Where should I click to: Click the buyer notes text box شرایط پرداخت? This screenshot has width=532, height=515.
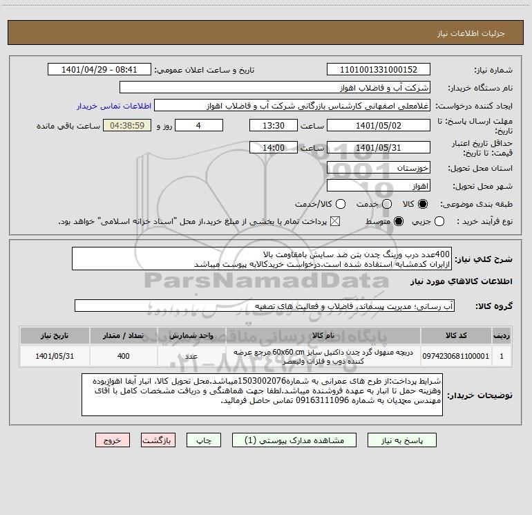[x=262, y=395]
